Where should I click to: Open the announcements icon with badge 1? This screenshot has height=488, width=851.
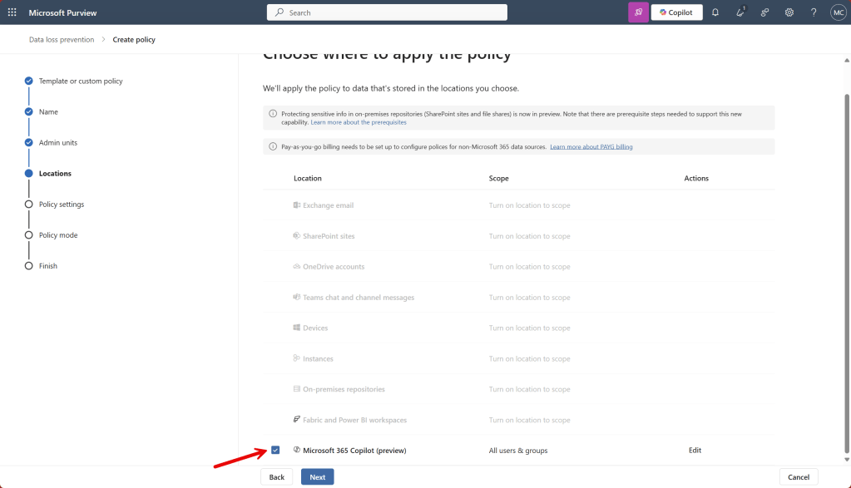740,12
